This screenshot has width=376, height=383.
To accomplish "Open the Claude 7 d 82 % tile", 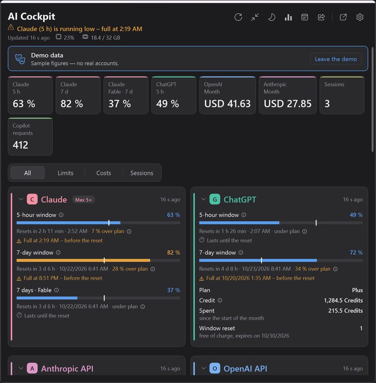I will [78, 95].
